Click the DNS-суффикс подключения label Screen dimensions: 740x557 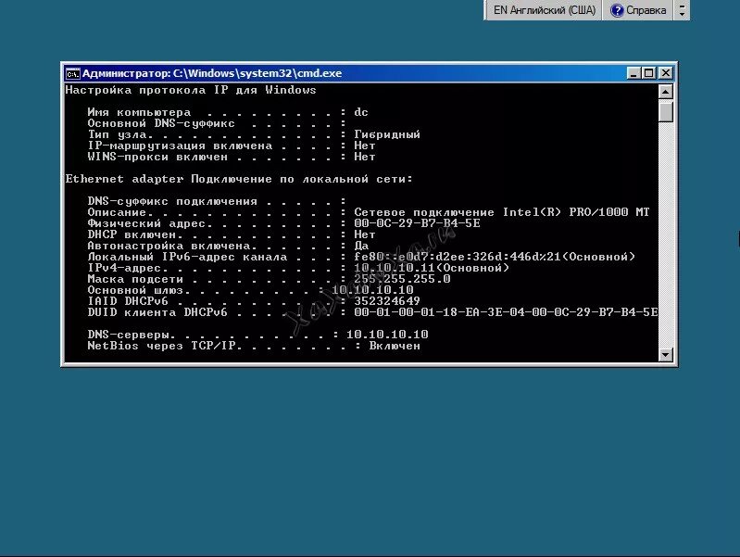(x=172, y=201)
